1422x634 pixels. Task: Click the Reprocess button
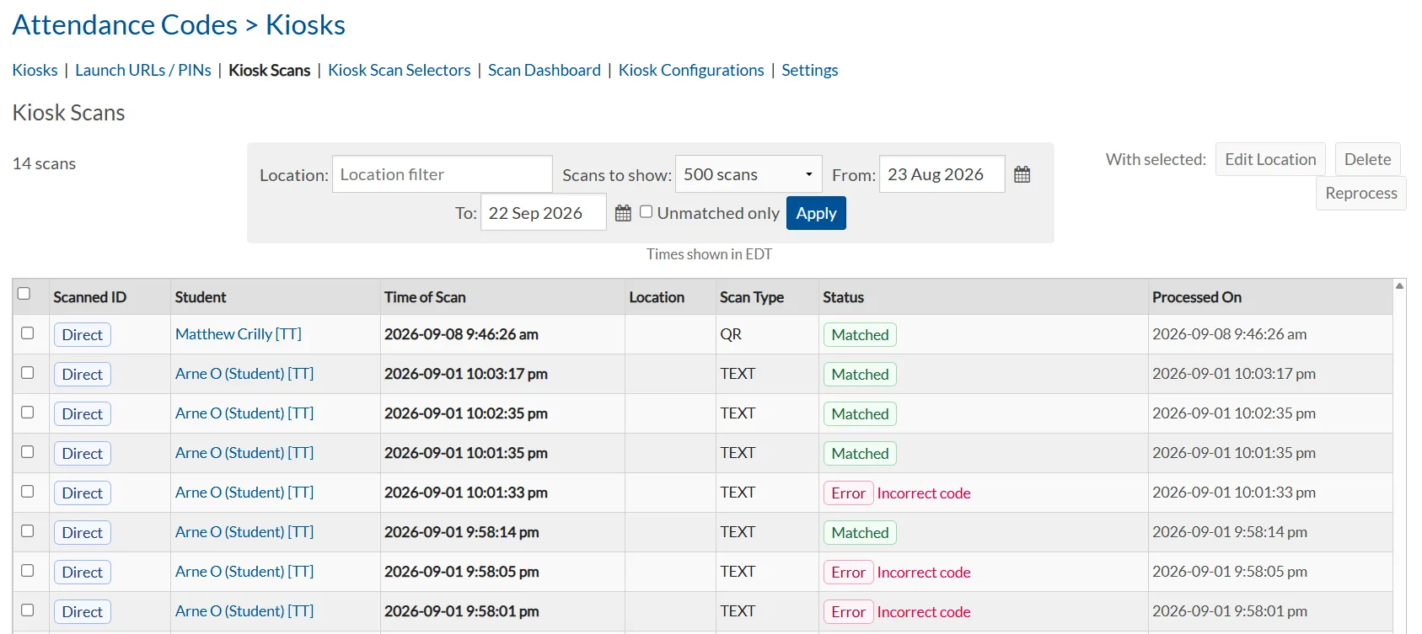point(1361,193)
